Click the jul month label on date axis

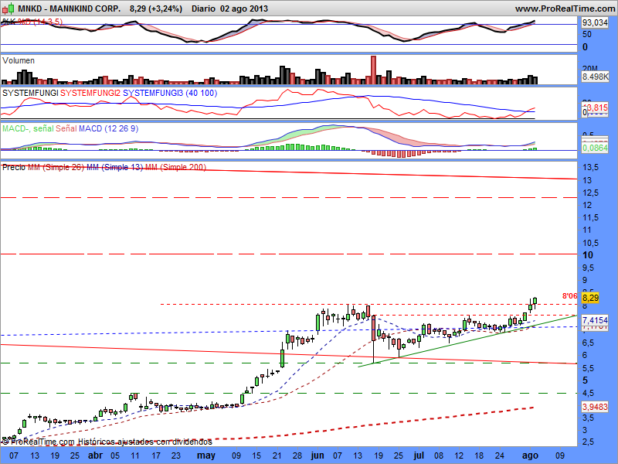[419, 455]
